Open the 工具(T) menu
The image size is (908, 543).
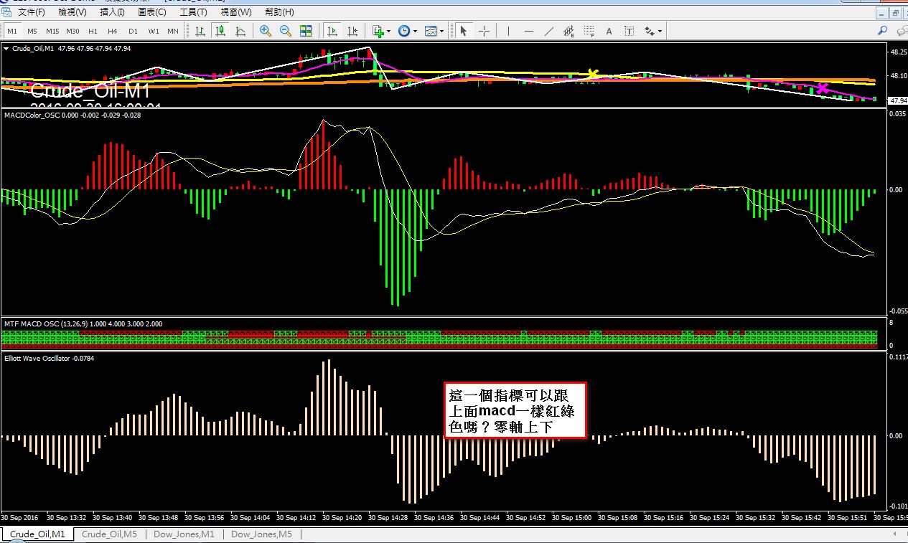click(x=193, y=12)
